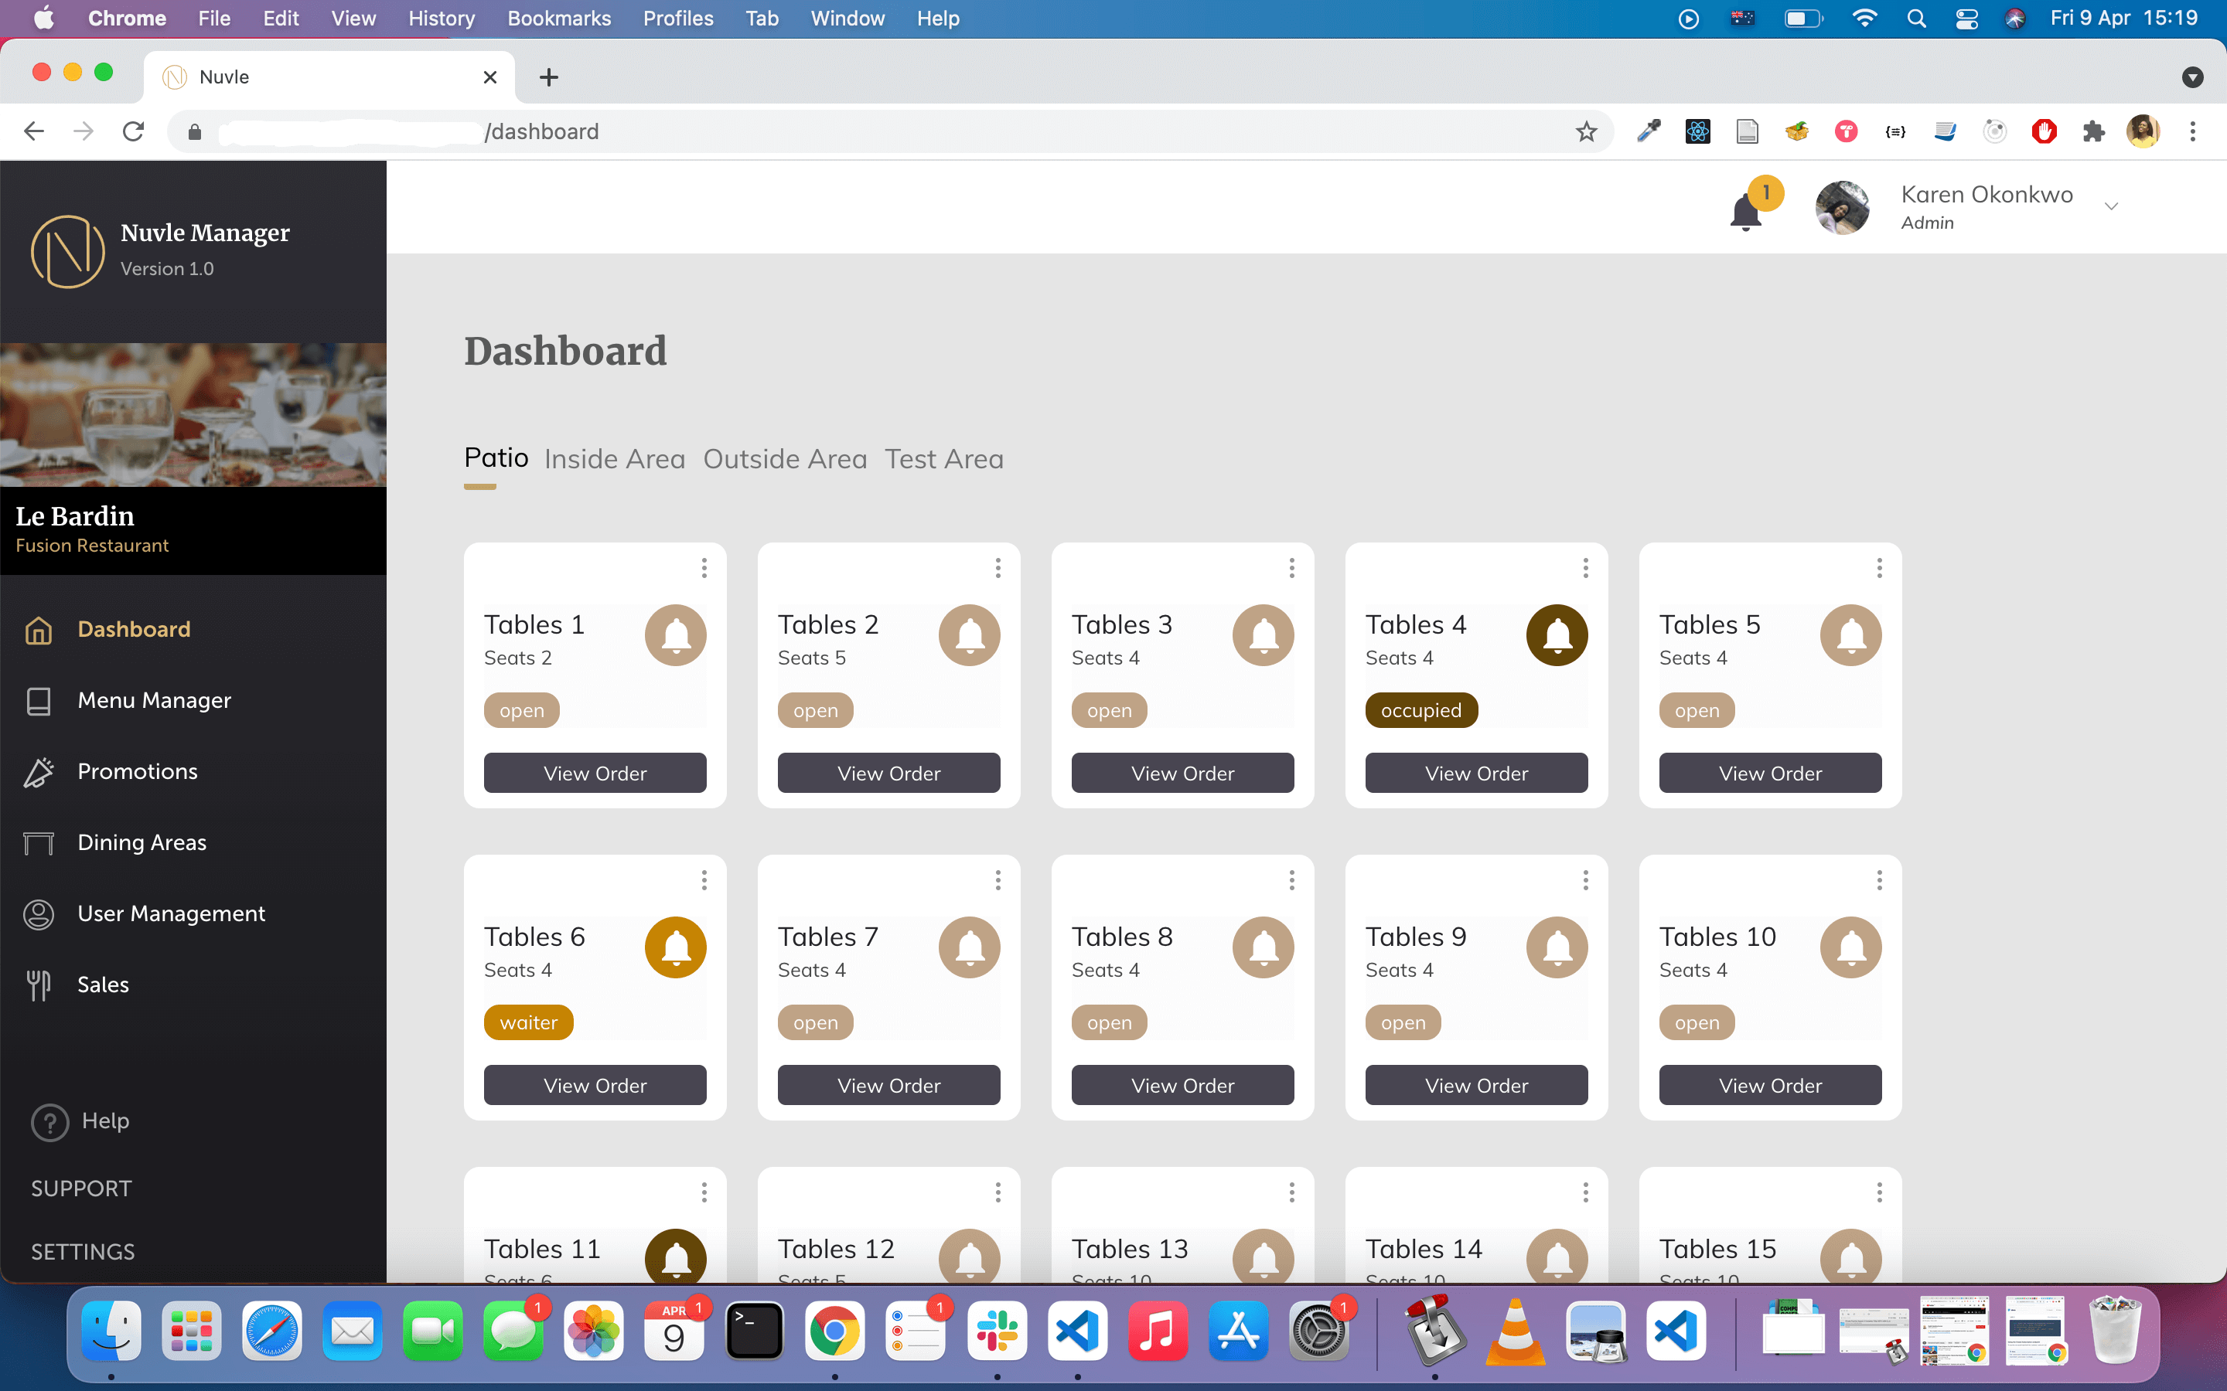Screen dimensions: 2227x1391
Task: Click the Dashboard home icon in sidebar
Action: pyautogui.click(x=39, y=630)
